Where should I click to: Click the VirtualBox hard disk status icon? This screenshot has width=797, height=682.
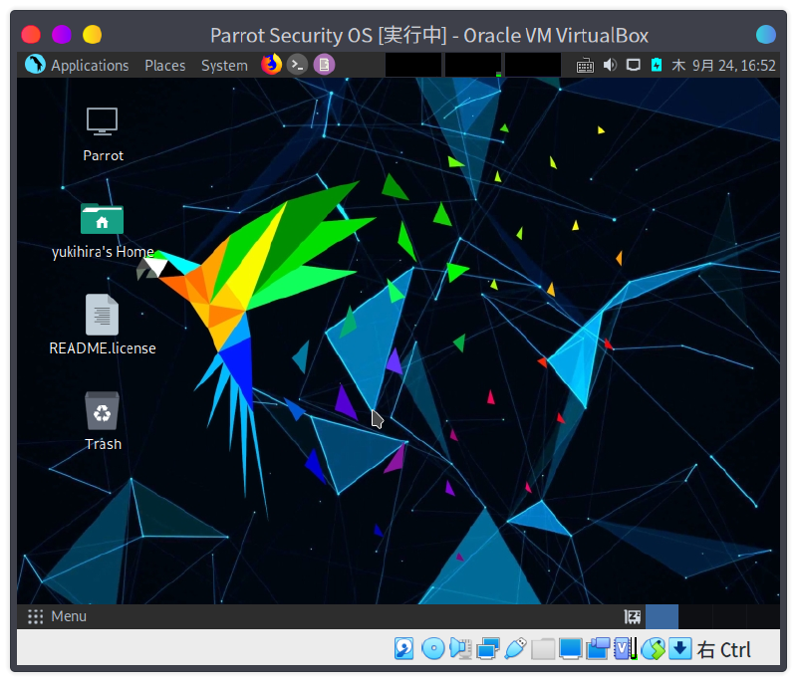[x=404, y=649]
